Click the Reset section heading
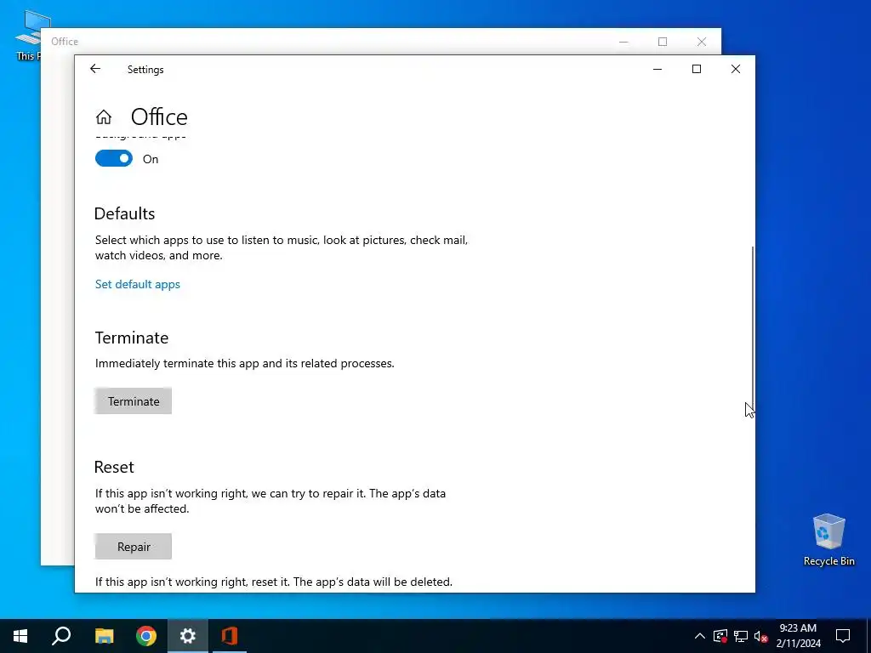871x653 pixels. click(114, 467)
